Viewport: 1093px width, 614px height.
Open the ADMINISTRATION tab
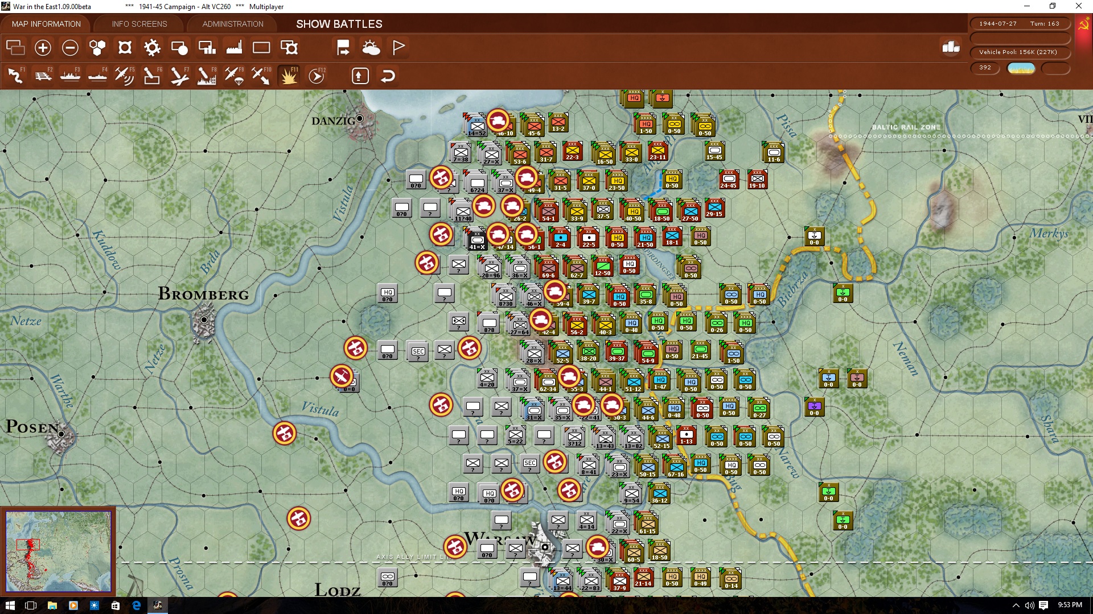(x=233, y=24)
